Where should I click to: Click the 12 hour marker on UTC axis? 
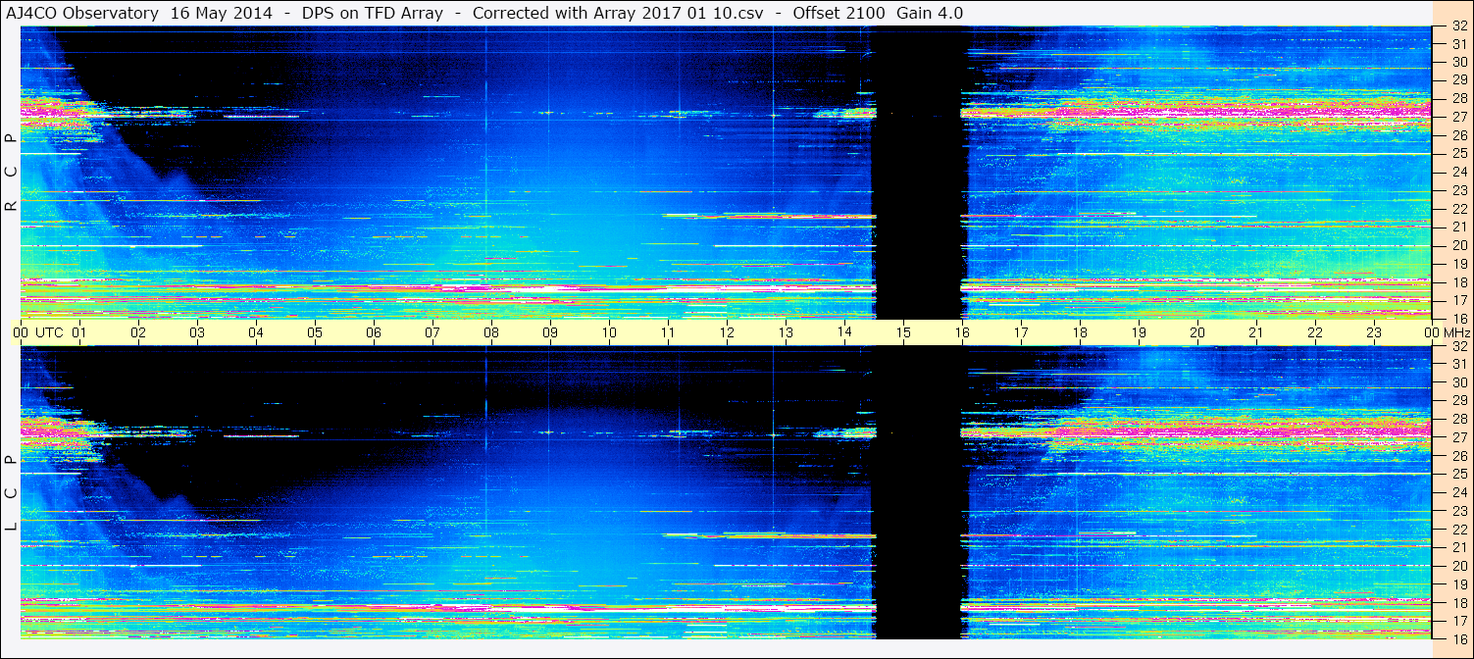727,332
